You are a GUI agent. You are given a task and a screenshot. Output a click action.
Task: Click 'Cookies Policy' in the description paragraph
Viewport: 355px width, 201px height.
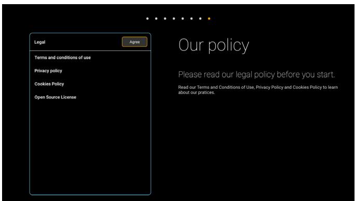[x=307, y=87]
